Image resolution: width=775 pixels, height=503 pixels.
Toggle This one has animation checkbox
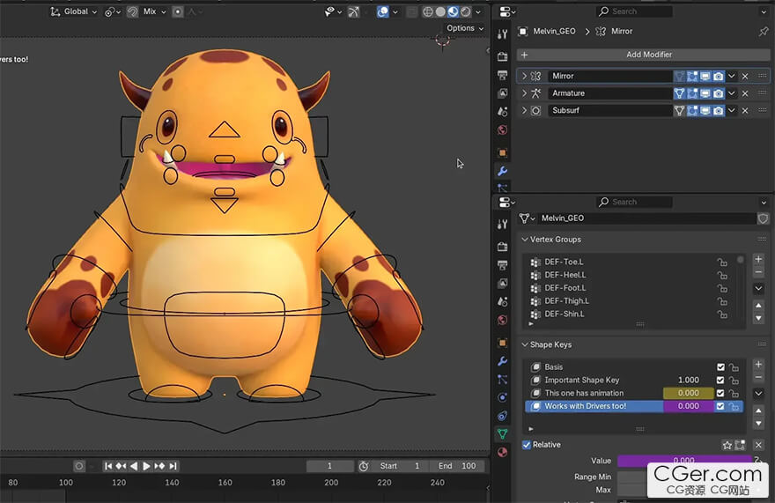[x=720, y=393]
